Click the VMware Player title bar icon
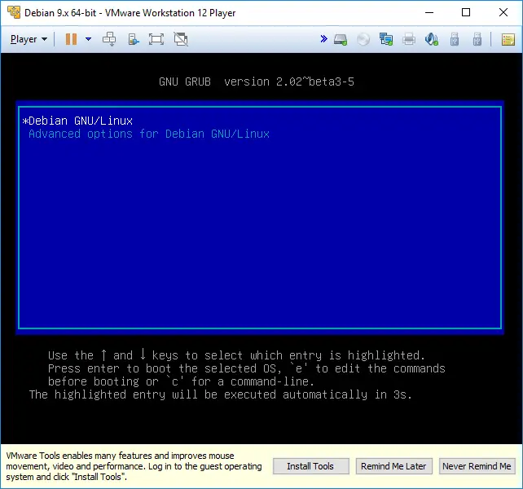This screenshot has width=523, height=489. (14, 12)
